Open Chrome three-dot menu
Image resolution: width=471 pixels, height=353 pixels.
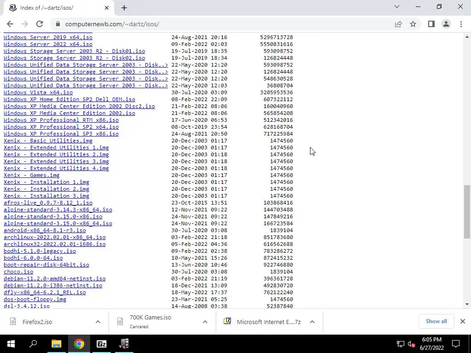(x=461, y=24)
